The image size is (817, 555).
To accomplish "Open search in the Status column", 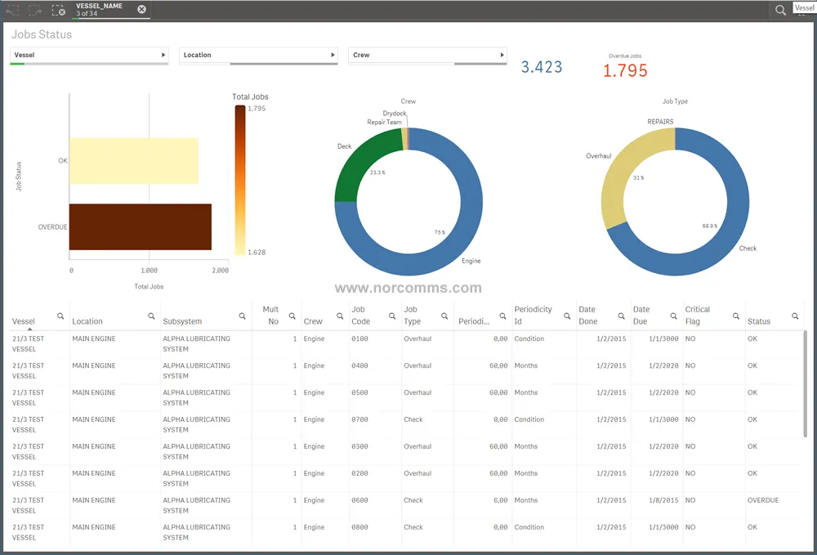I will [795, 316].
